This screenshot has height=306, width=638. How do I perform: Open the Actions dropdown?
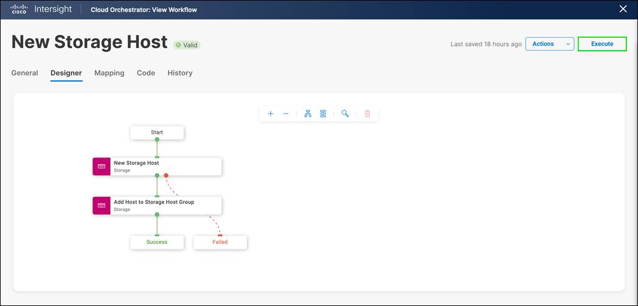(549, 44)
